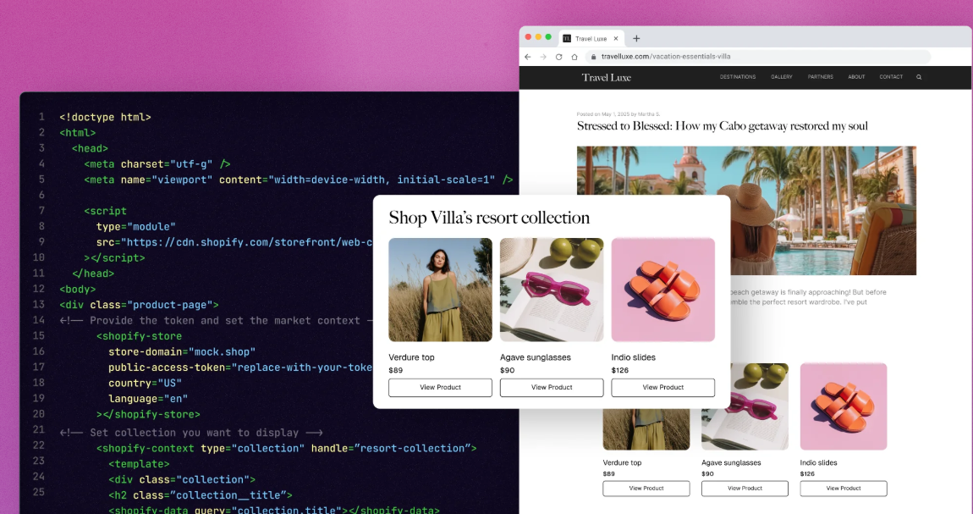Click the browser back arrow

(x=527, y=57)
